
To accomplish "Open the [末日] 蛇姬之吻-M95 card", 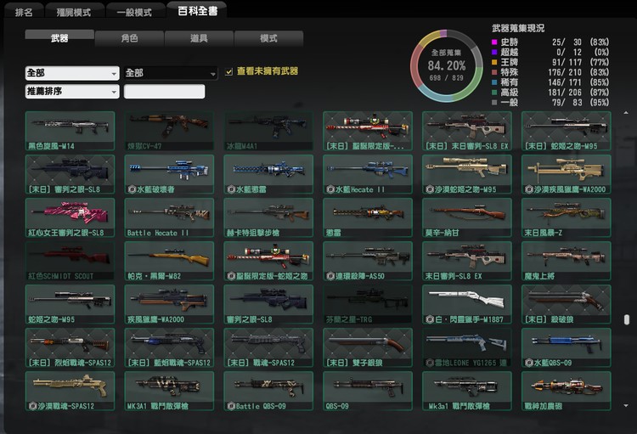I will [567, 131].
